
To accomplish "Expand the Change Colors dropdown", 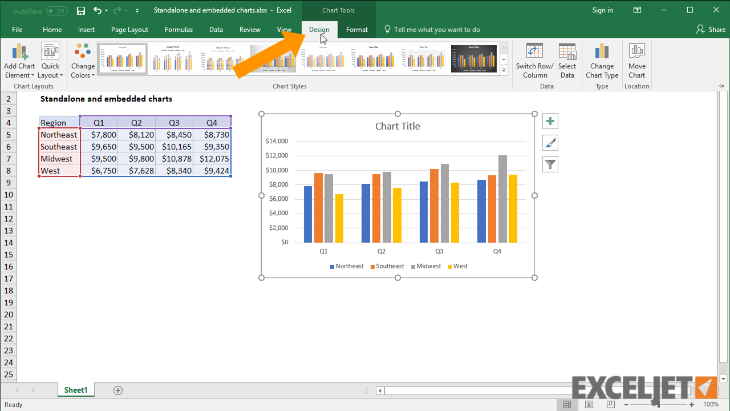I will tap(83, 70).
